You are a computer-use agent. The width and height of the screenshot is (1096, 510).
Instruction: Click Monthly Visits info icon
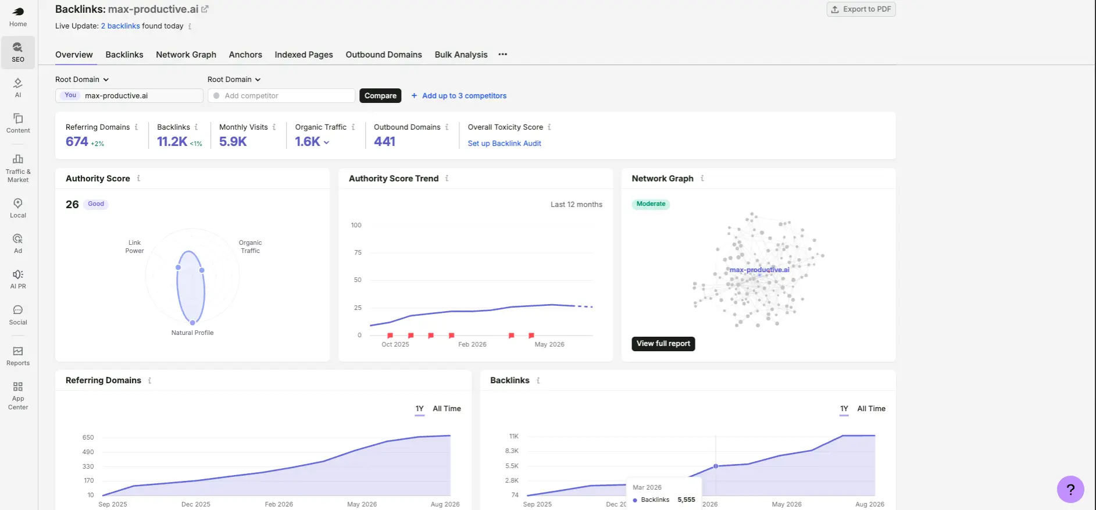pyautogui.click(x=274, y=127)
